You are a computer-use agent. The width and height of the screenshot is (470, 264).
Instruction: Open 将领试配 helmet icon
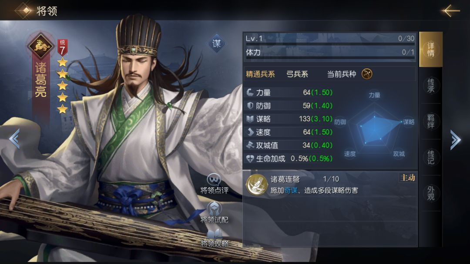pos(214,208)
